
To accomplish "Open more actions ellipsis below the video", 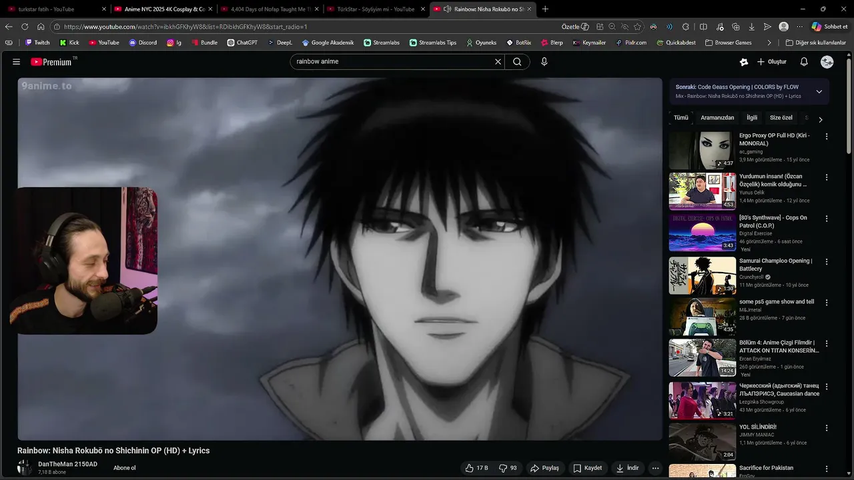I will [x=655, y=468].
